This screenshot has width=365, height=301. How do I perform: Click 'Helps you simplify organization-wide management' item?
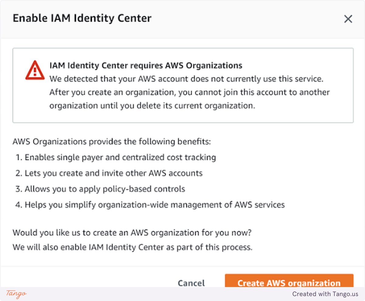coord(155,205)
